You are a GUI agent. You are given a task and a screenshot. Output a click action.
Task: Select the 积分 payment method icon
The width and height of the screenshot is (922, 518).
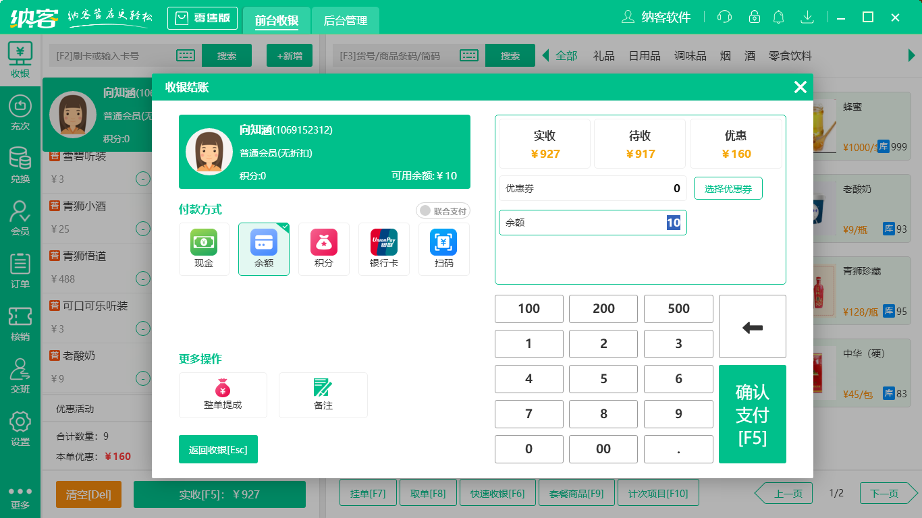[324, 249]
